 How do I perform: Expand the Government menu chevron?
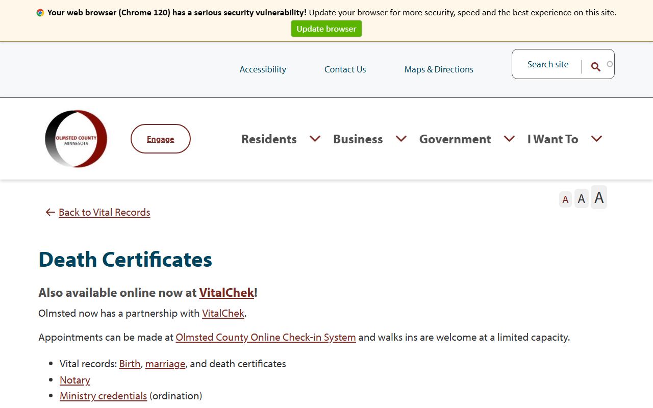tap(509, 139)
